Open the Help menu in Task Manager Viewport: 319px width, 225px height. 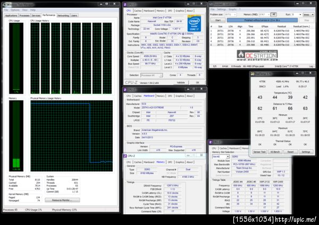tap(33, 10)
